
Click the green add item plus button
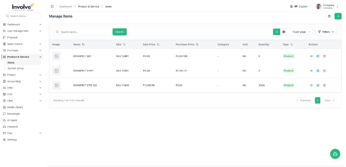pos(338,16)
